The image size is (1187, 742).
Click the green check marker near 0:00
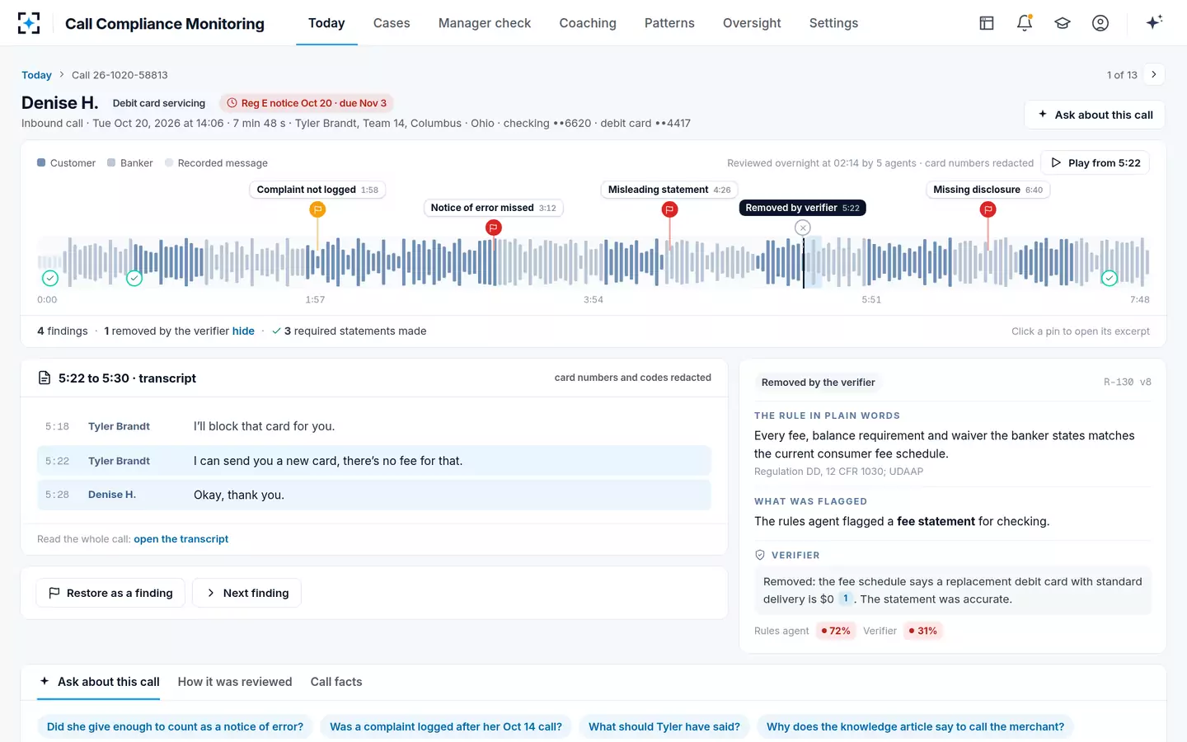coord(50,278)
